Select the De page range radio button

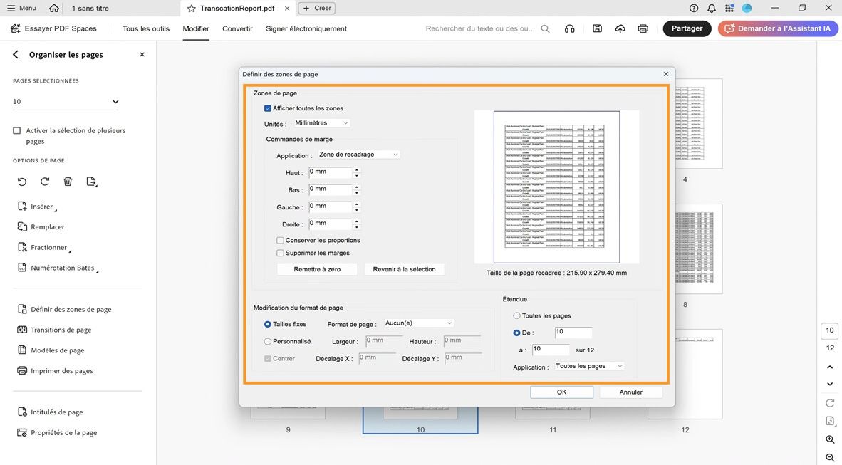516,333
